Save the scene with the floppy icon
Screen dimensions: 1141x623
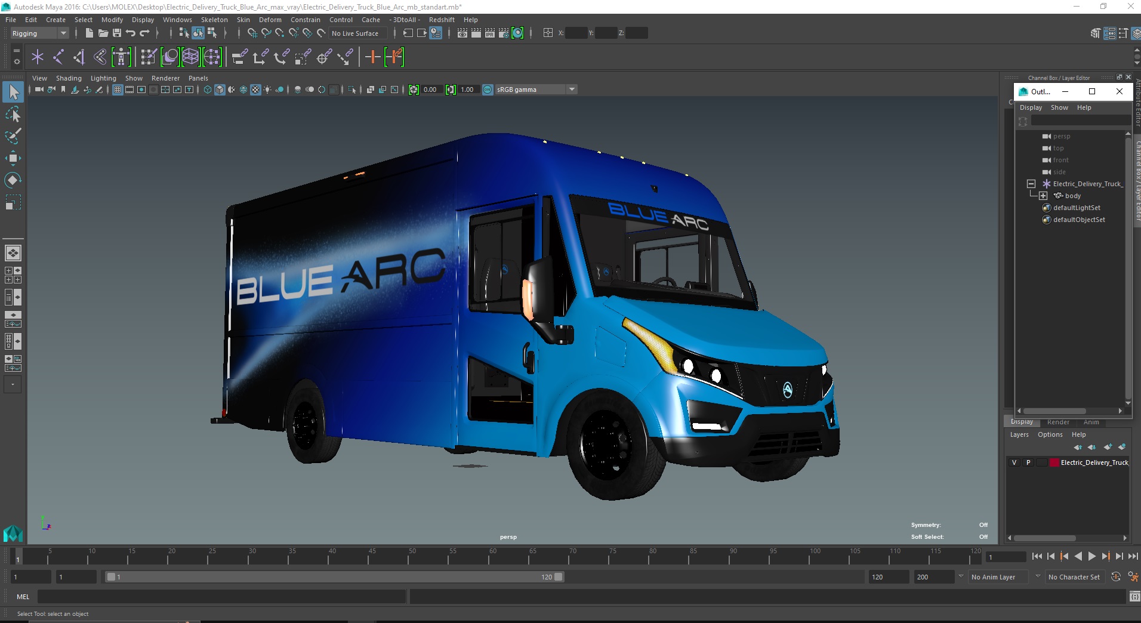(x=117, y=33)
